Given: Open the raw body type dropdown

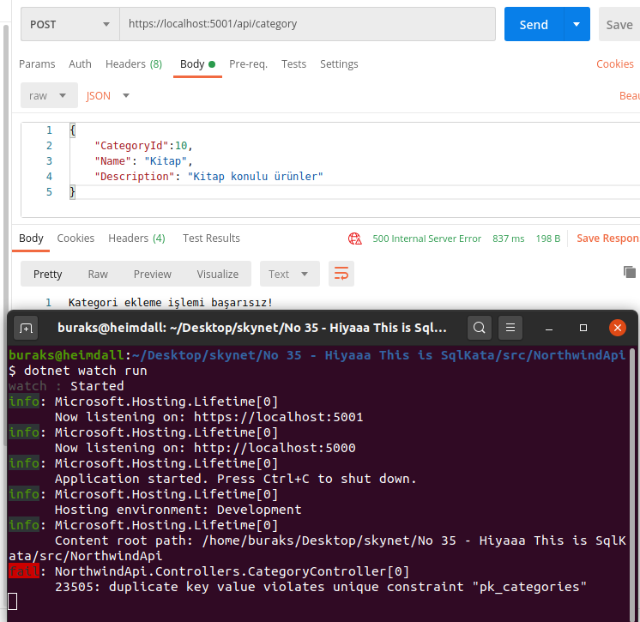Looking at the screenshot, I should [x=48, y=96].
